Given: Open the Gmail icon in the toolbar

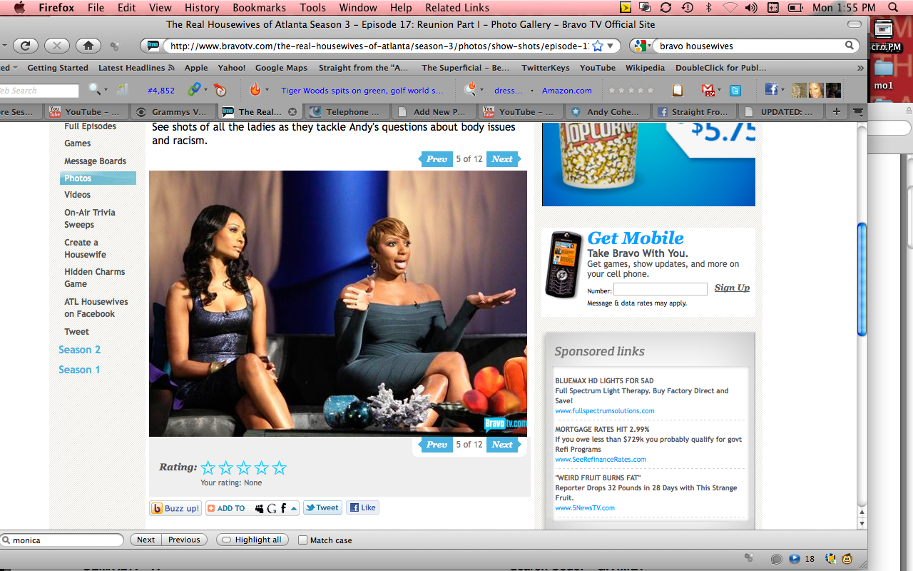Looking at the screenshot, I should point(709,91).
